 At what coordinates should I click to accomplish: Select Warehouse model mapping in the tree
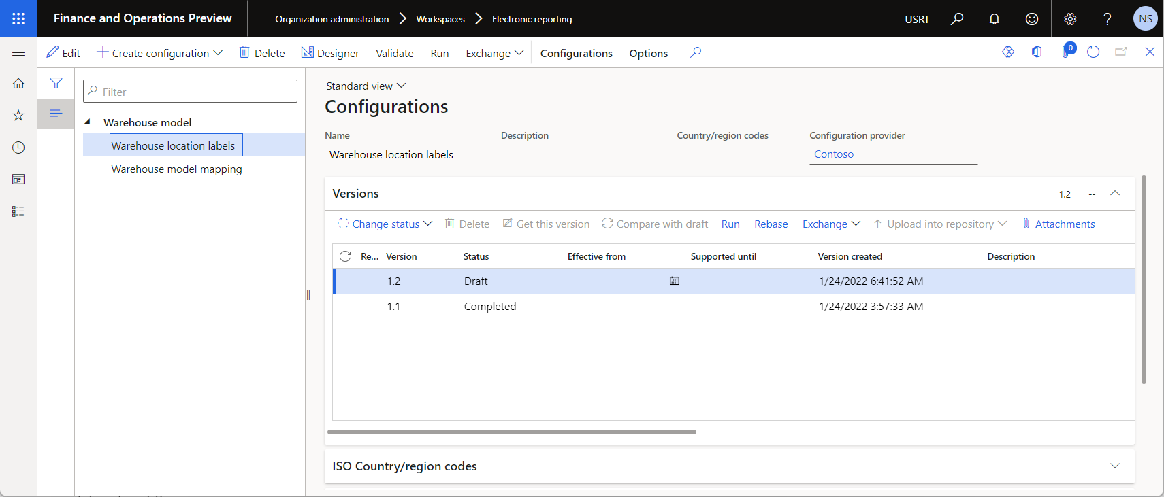coord(177,169)
